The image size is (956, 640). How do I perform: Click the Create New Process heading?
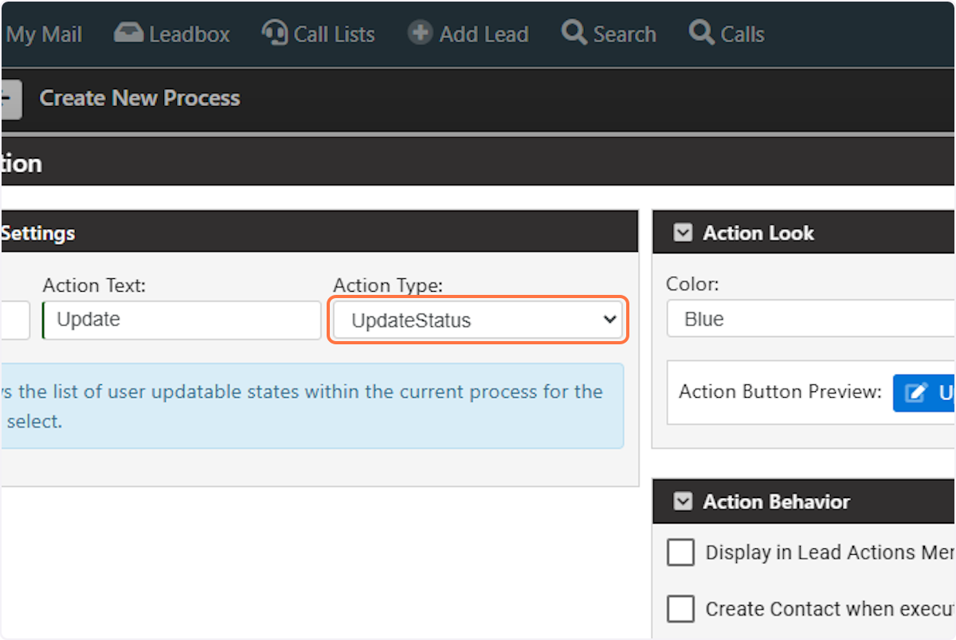pyautogui.click(x=139, y=98)
